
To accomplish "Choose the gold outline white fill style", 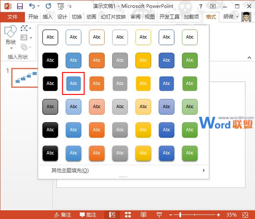I will (143, 37).
